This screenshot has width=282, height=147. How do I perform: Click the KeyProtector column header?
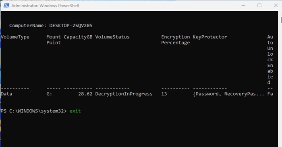click(x=210, y=37)
